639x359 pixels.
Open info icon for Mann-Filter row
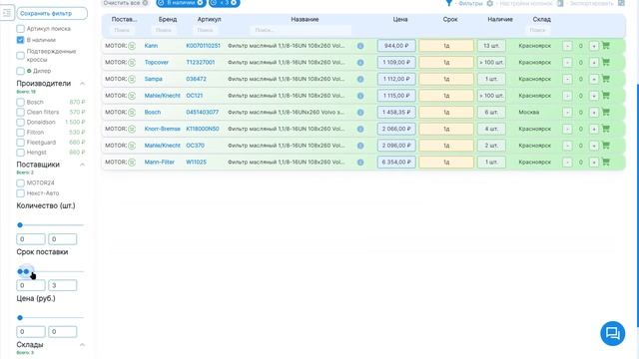point(360,163)
